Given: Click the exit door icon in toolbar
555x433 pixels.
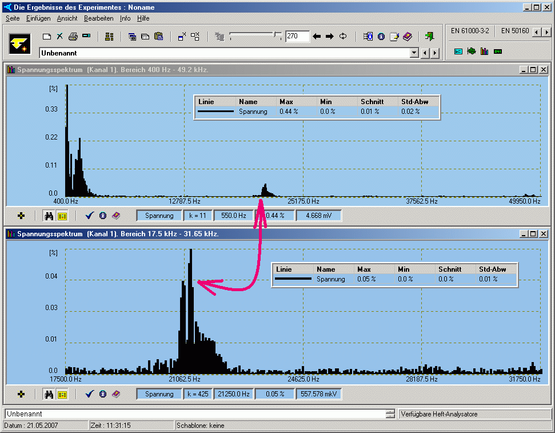Looking at the screenshot, I should tap(429, 37).
